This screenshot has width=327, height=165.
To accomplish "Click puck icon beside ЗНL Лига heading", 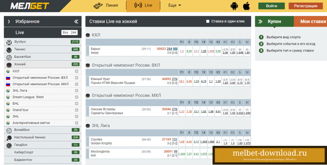I will click(88, 126).
